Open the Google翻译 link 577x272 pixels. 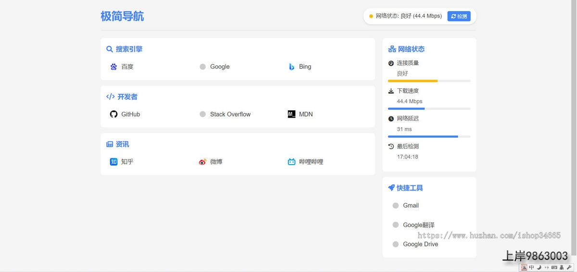[418, 225]
